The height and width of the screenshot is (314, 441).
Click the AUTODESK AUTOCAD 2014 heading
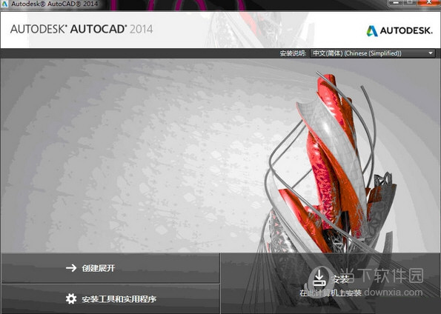click(x=82, y=29)
